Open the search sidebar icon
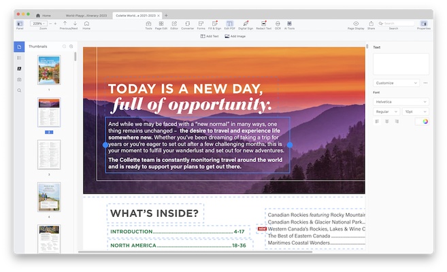The width and height of the screenshot is (447, 272). point(19,90)
